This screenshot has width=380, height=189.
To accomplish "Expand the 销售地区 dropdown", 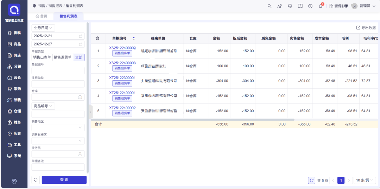I will click(x=58, y=128).
